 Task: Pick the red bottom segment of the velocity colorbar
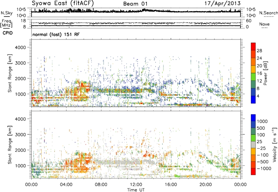[253, 172]
